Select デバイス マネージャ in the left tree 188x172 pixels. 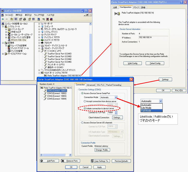(x=18, y=40)
